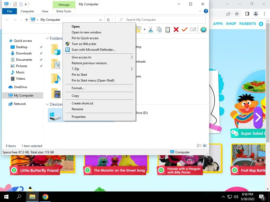Select Turn on BitLocker
This screenshot has width=270, height=202.
[99, 44]
